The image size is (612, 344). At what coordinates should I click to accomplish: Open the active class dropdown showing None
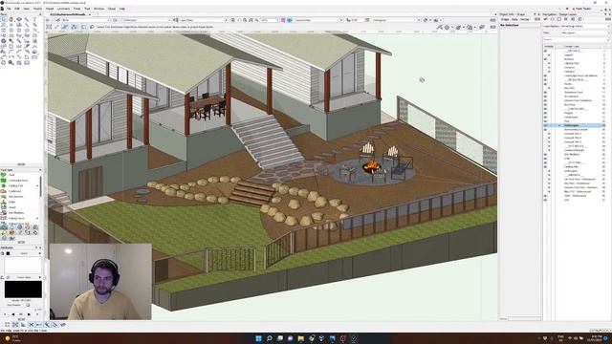[x=85, y=20]
